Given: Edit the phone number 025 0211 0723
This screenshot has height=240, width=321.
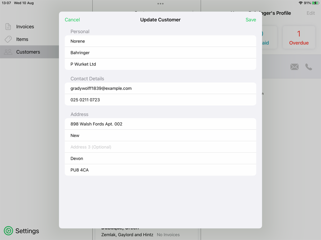Looking at the screenshot, I should click(x=160, y=100).
